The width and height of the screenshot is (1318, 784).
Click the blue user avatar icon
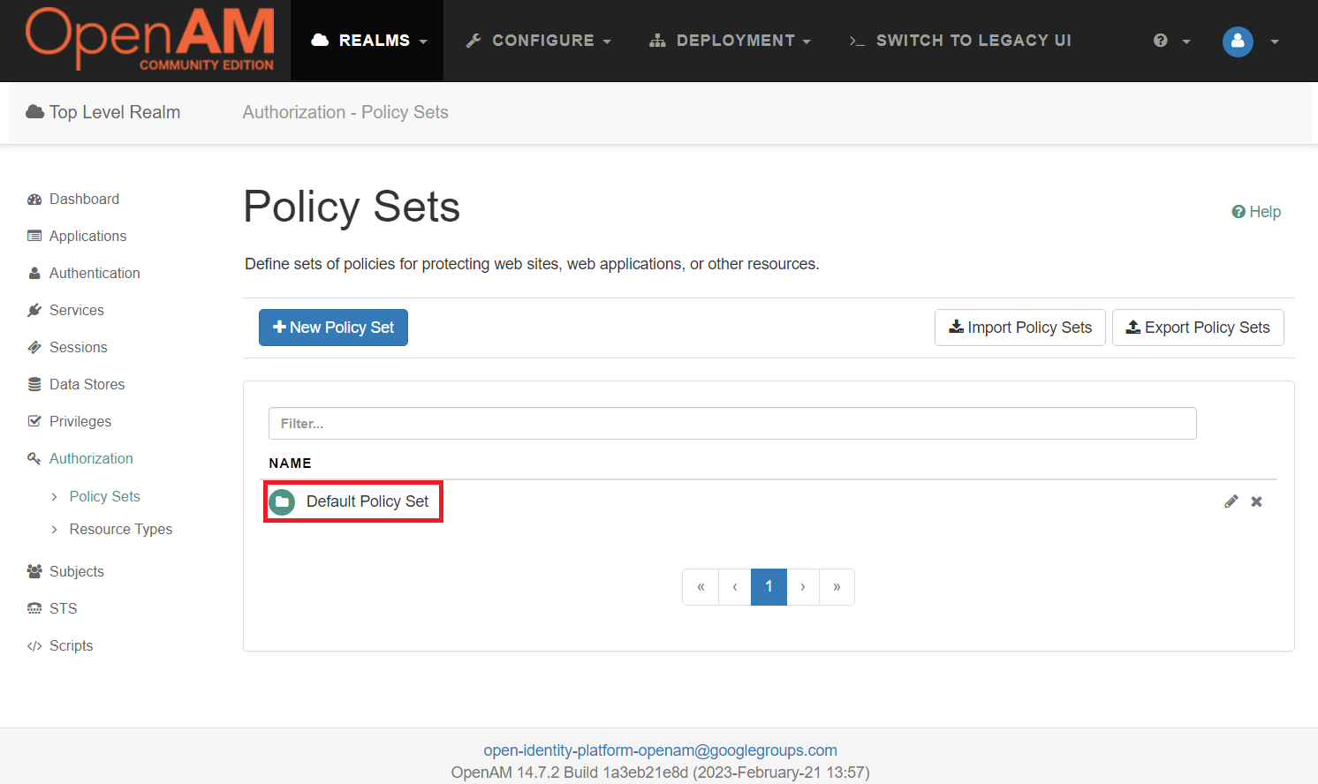pyautogui.click(x=1238, y=41)
